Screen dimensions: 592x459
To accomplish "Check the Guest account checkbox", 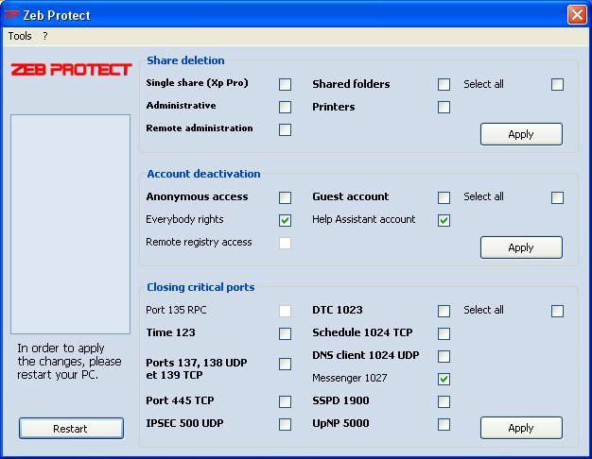I will (444, 197).
